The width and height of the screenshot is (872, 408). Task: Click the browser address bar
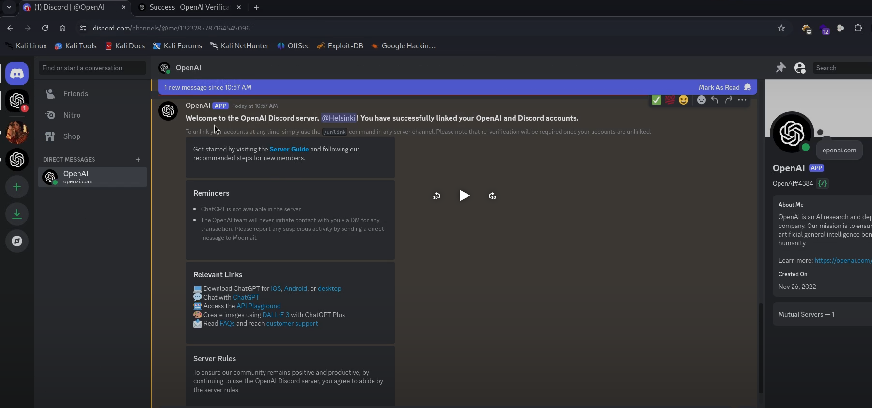(431, 28)
